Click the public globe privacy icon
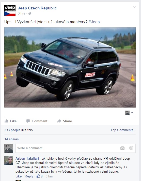Screen dimensions: 141x181 click(x=30, y=14)
